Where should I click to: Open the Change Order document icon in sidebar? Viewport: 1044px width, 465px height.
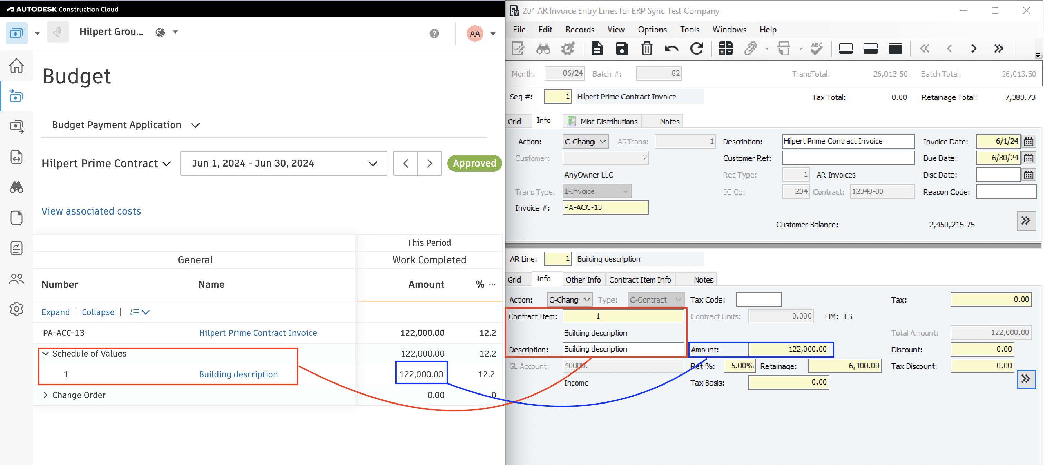(16, 157)
